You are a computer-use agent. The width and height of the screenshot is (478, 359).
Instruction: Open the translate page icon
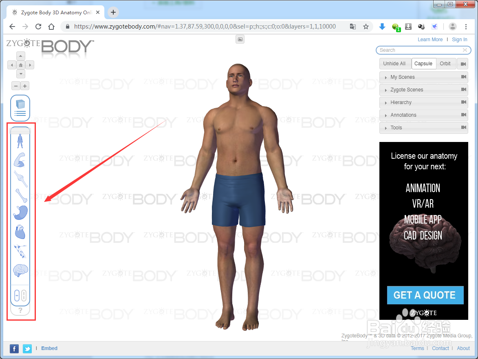[353, 27]
